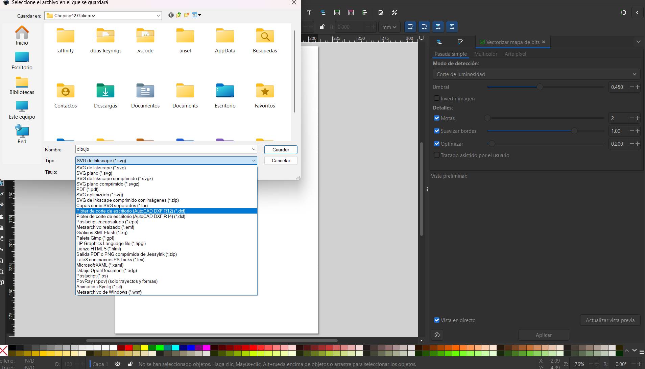Screen dimensions: 645x369
Task: Open the Corte de luminosidad detection mode dropdown
Action: coord(535,74)
